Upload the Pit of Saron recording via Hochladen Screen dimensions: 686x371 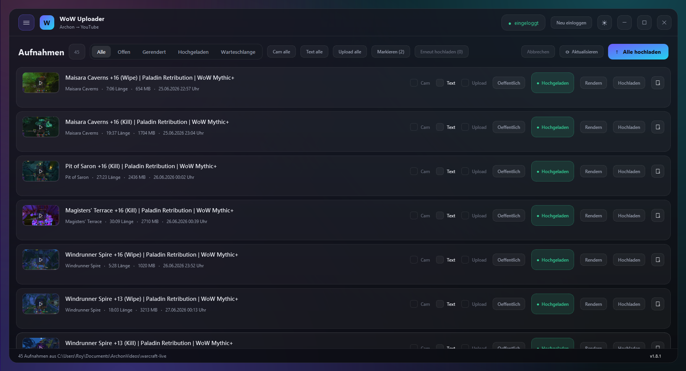pos(629,172)
